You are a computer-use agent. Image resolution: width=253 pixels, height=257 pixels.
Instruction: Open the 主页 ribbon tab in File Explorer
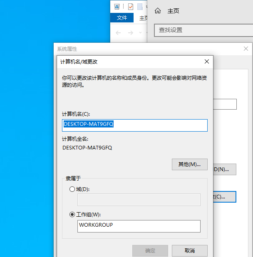(x=143, y=18)
